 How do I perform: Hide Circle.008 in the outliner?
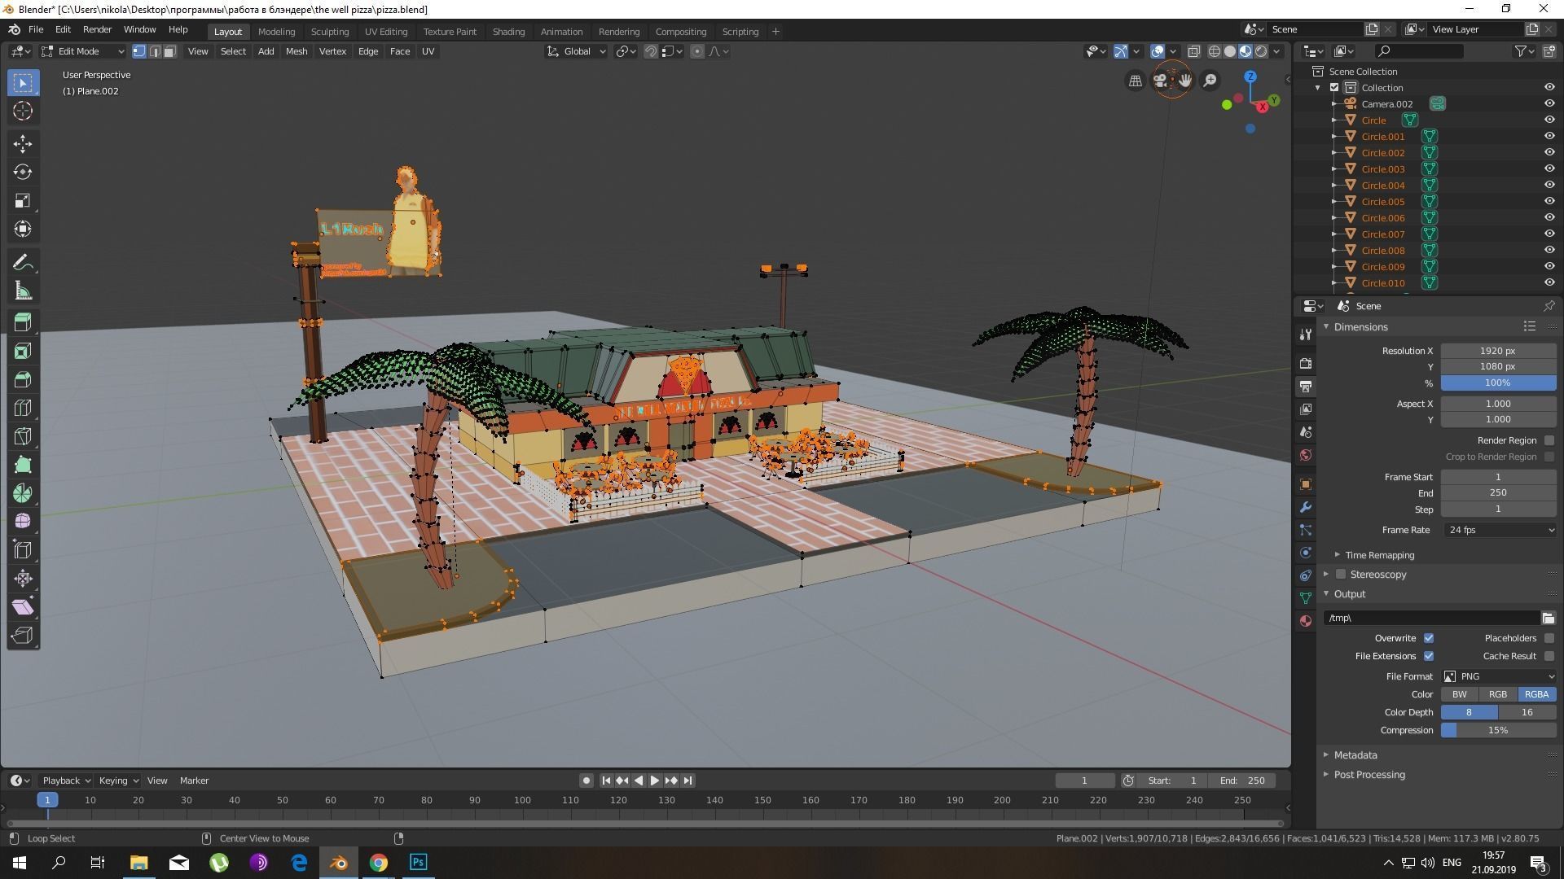click(x=1549, y=251)
